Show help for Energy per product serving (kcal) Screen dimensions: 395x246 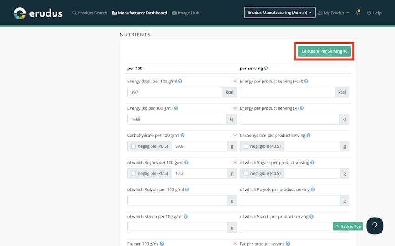click(306, 82)
